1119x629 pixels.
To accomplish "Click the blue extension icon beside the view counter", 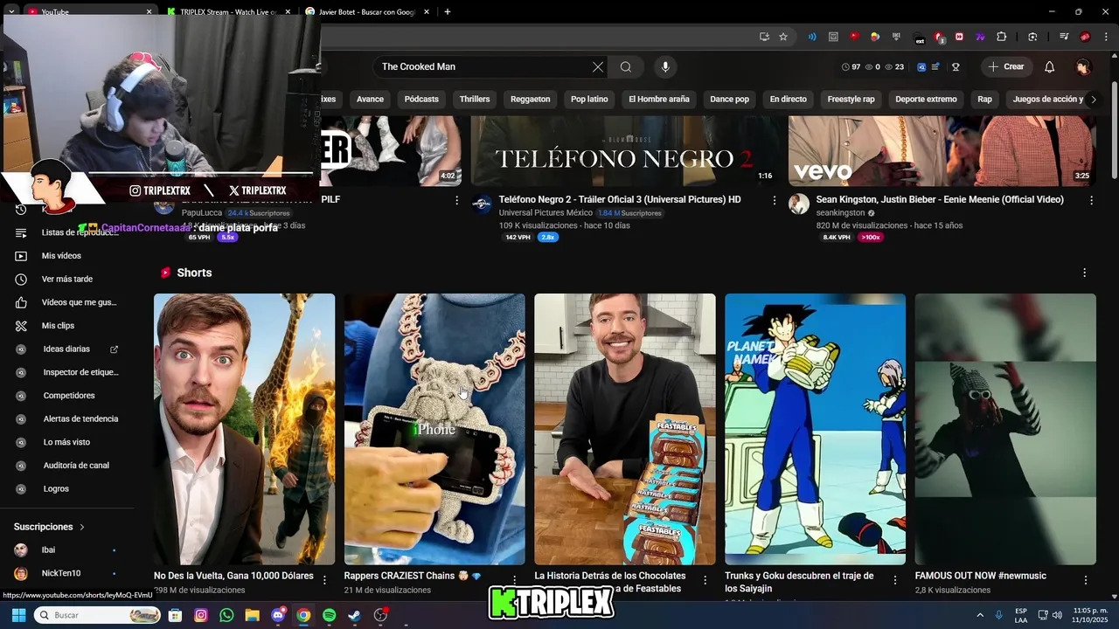I will [921, 66].
